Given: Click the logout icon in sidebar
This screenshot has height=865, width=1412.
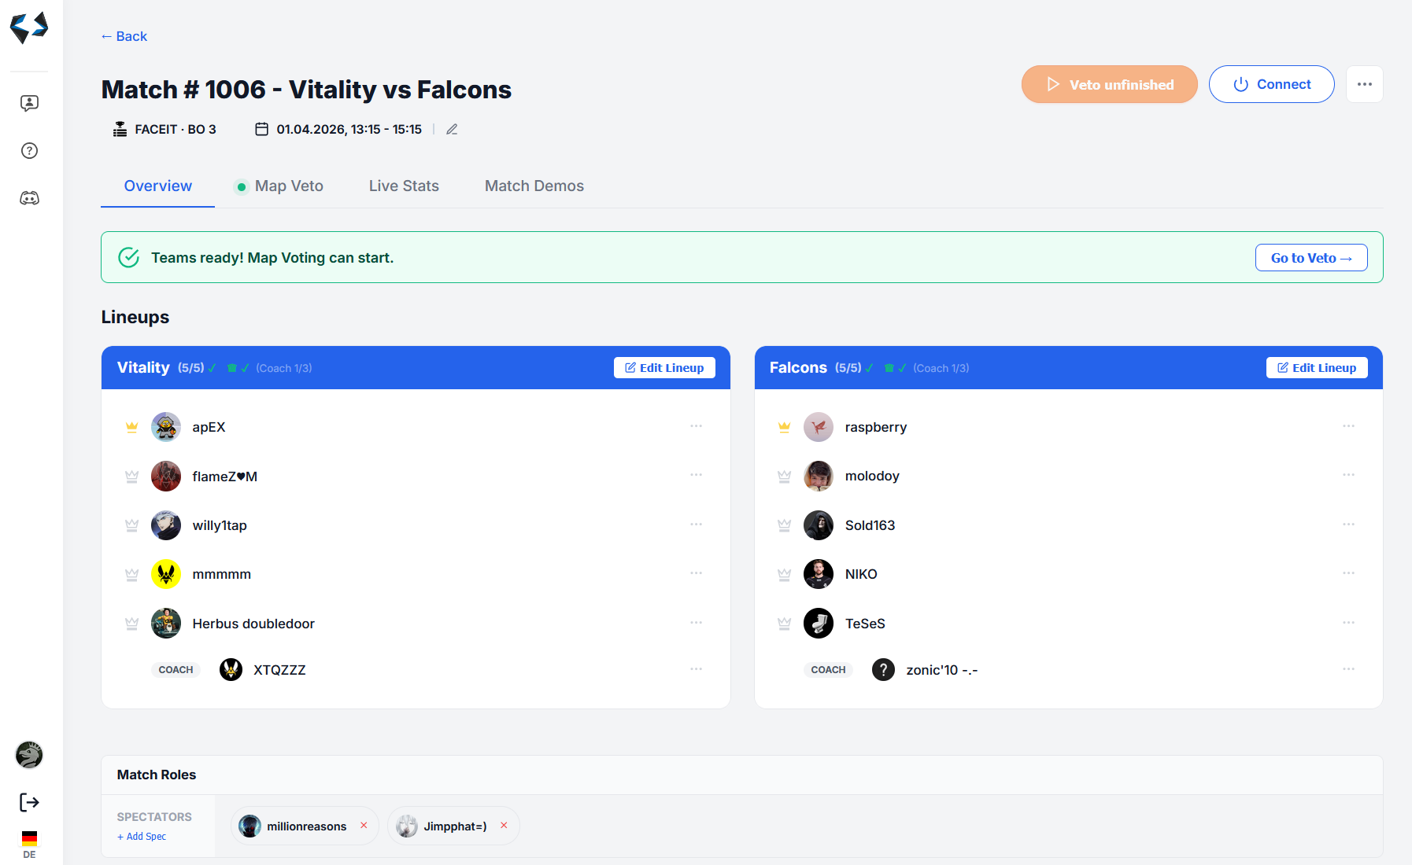Looking at the screenshot, I should point(29,802).
